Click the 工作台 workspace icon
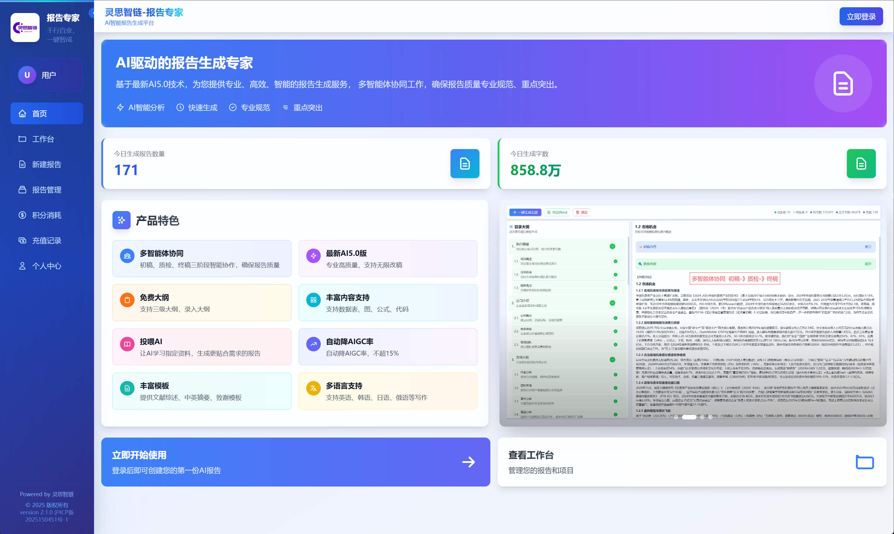 coord(22,139)
